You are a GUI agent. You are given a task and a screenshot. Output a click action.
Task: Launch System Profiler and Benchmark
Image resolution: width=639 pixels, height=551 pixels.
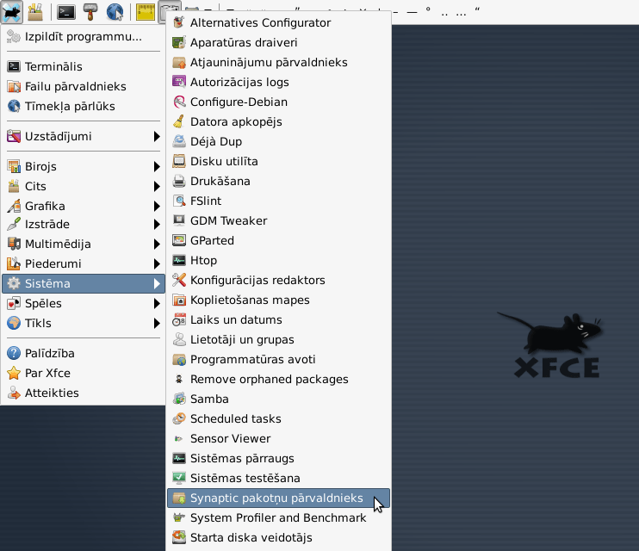point(278,517)
